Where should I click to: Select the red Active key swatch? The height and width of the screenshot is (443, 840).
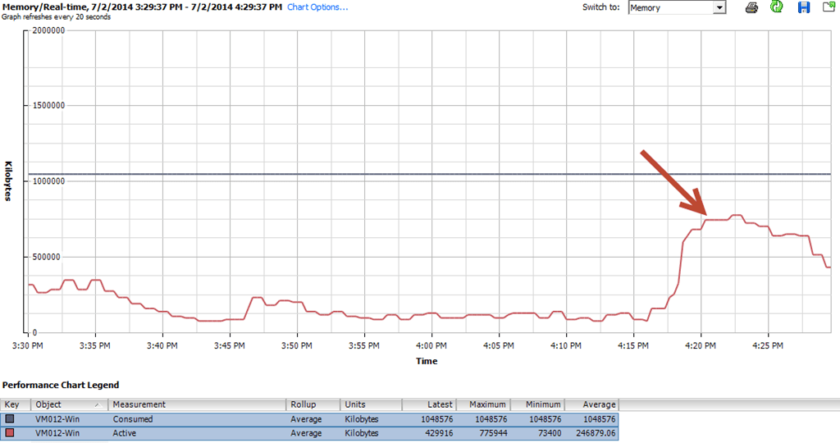coord(10,433)
